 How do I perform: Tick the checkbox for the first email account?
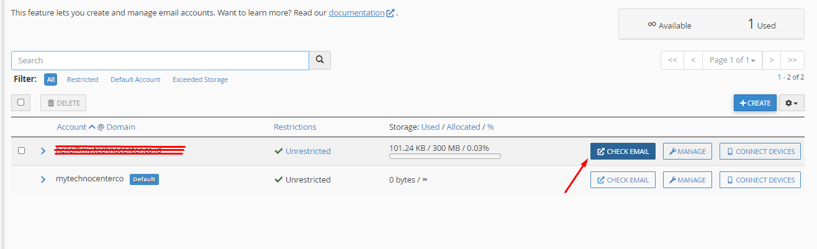21,151
